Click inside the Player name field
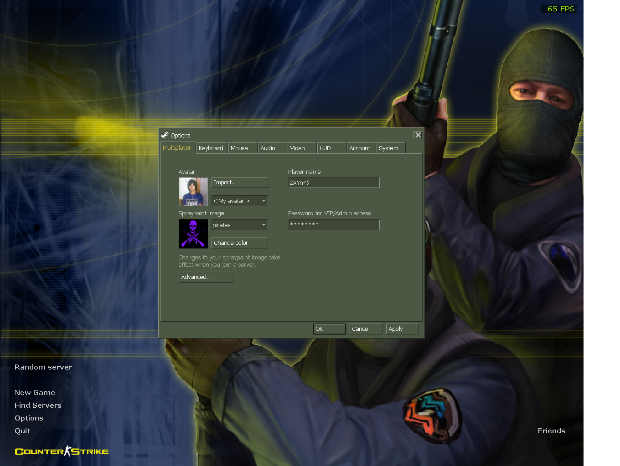 (334, 182)
